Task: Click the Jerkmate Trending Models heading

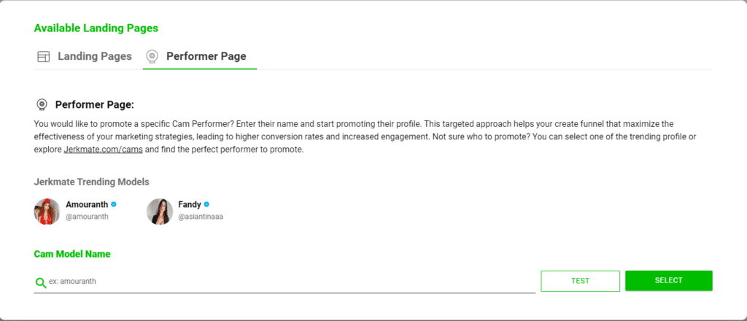Action: tap(92, 182)
